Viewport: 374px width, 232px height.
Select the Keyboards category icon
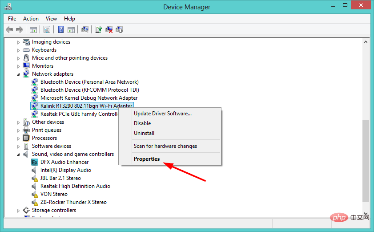(26, 50)
